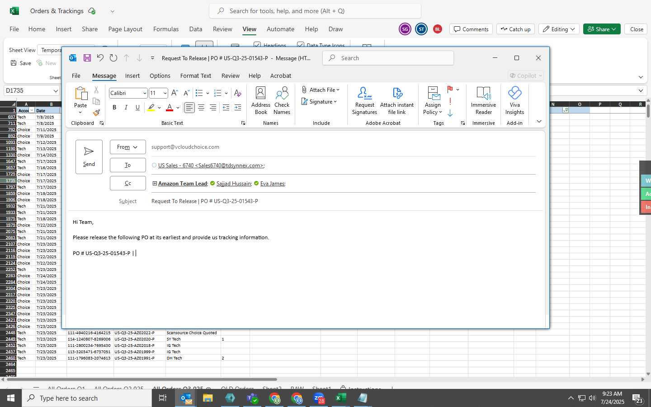Undo last action in Outlook message
Screen dimensions: 651x407
click(100, 58)
